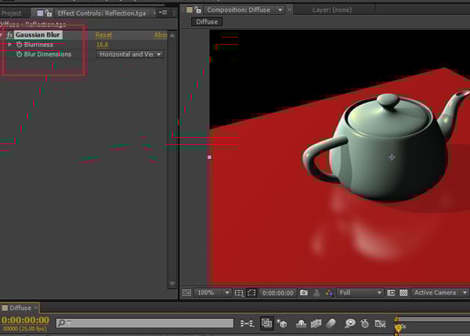This screenshot has width=470, height=336.
Task: Toggle the Draft 3D icon
Action: (282, 323)
